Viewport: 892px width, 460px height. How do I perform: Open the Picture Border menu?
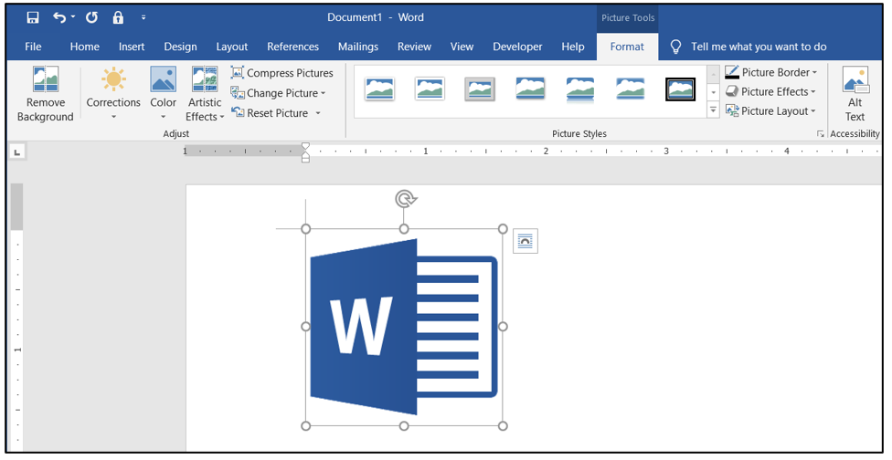tap(770, 72)
